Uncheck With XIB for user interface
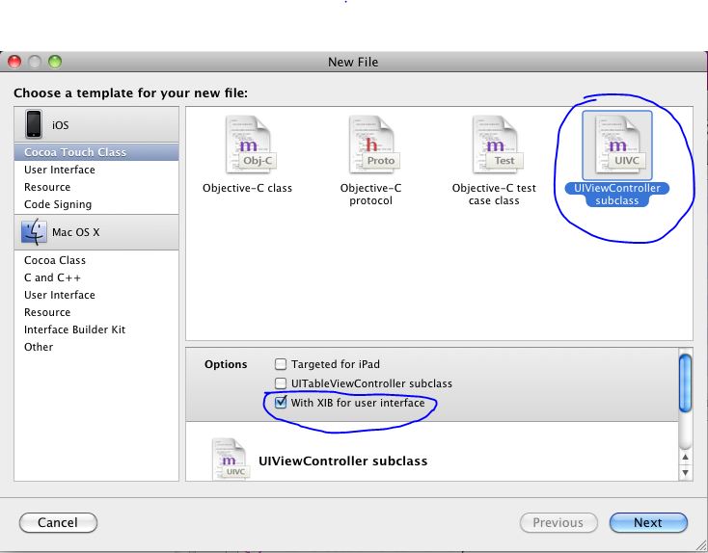708x553 pixels. point(282,403)
